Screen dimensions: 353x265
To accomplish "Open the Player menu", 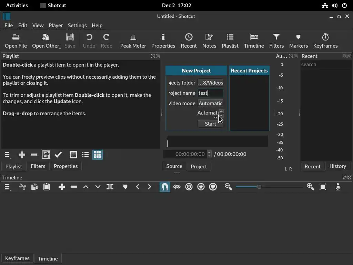I will coord(56,26).
